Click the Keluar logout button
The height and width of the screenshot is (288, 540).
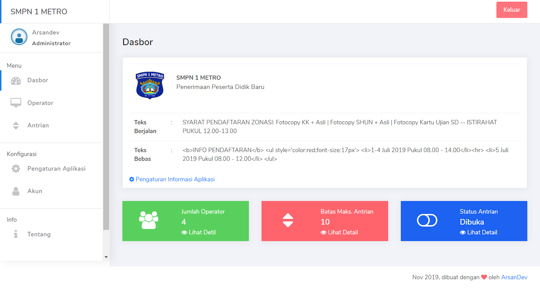pos(512,10)
